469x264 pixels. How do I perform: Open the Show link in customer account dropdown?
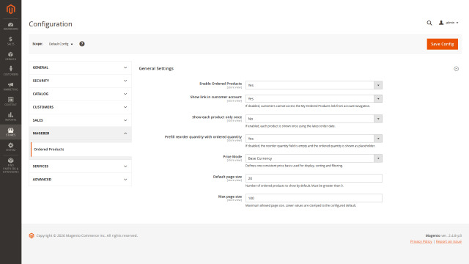point(314,99)
